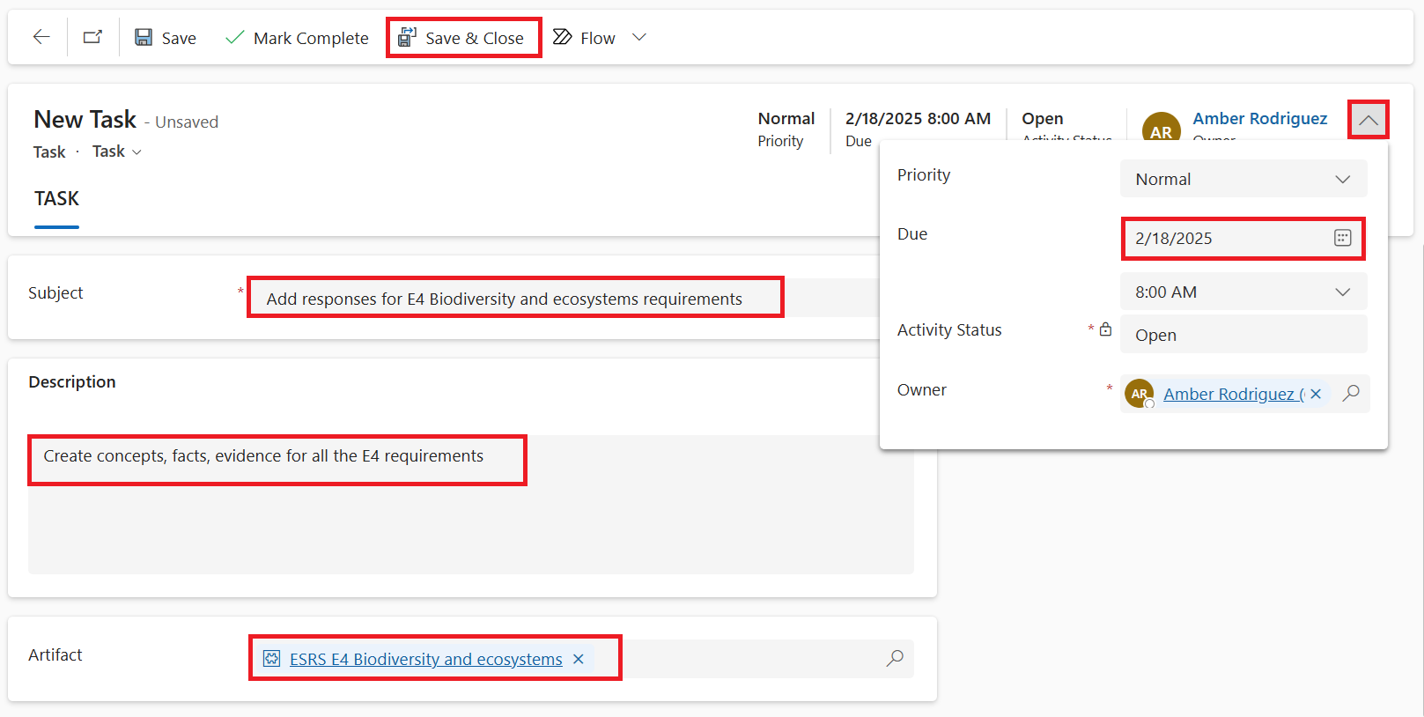
Task: Open Amber Rodriguez owner link in flyout
Action: [x=1233, y=394]
